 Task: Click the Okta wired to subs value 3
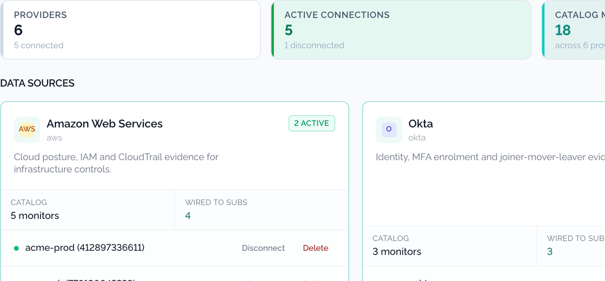tap(550, 252)
